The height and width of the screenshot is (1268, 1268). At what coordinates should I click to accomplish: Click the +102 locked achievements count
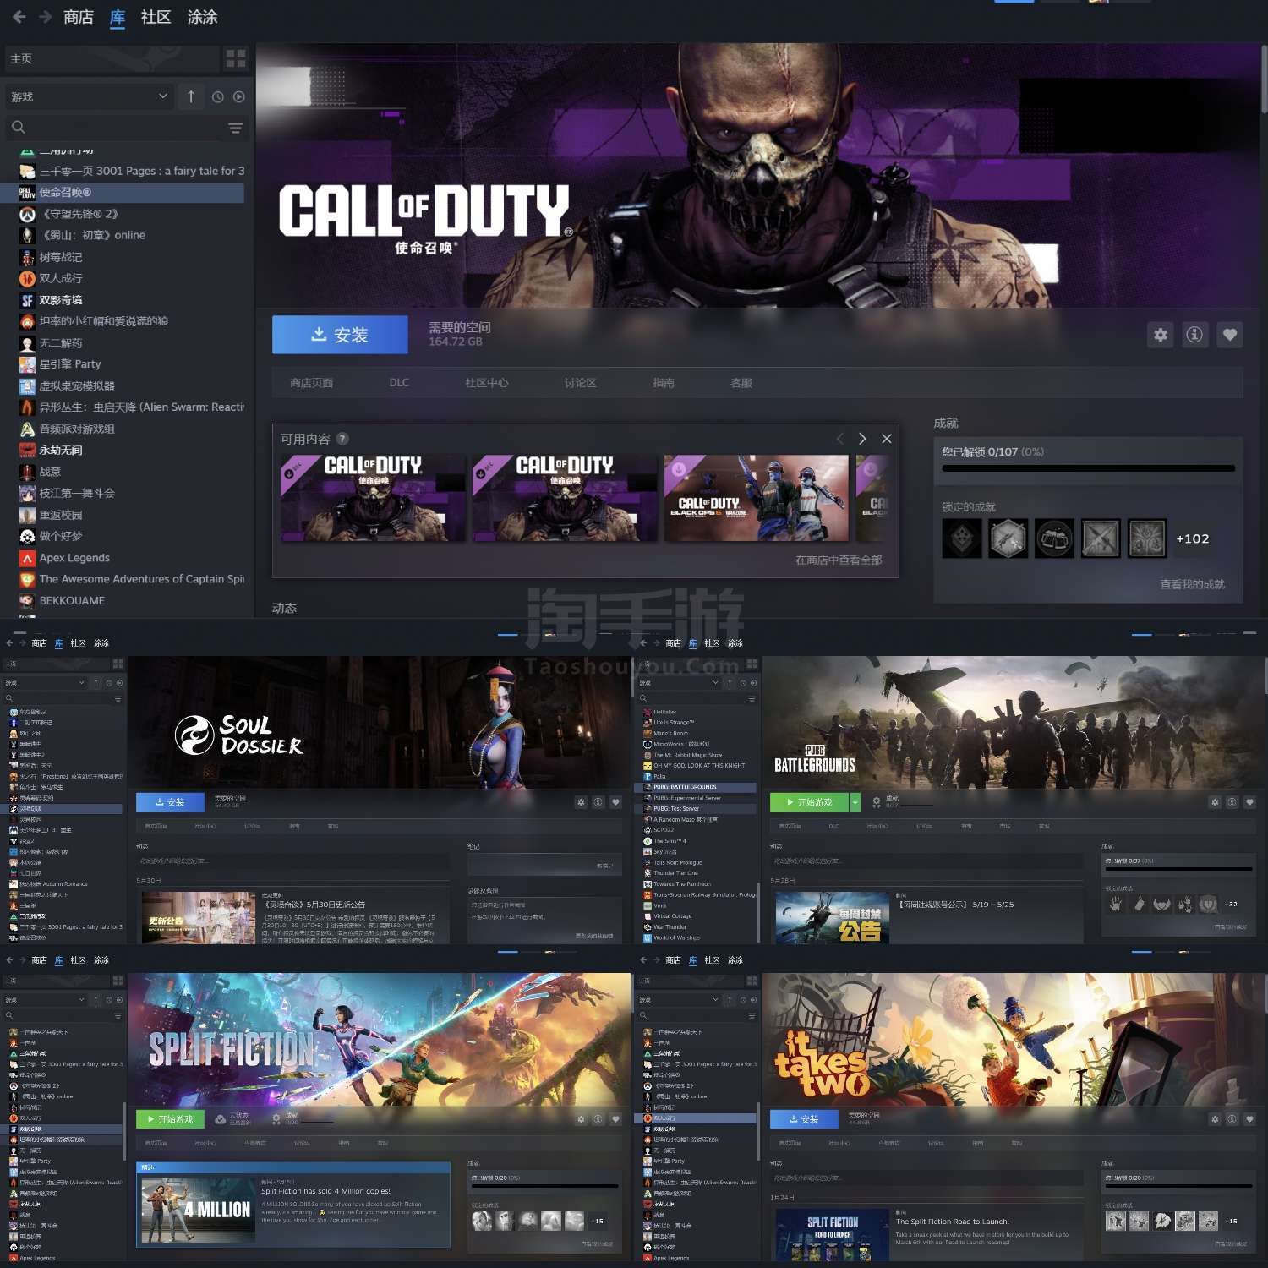1193,538
